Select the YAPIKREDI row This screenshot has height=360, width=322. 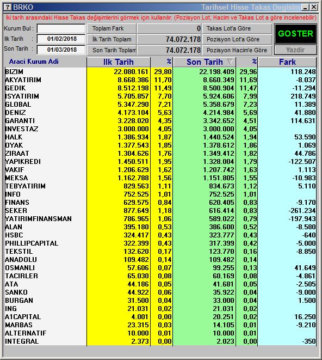click(160, 161)
